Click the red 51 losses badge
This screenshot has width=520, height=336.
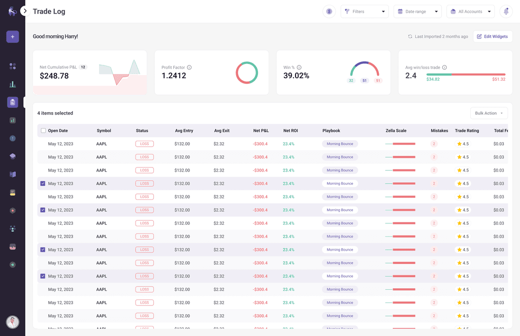pos(378,81)
